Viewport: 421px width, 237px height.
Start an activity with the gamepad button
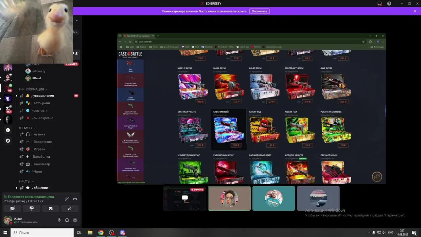tap(51, 208)
